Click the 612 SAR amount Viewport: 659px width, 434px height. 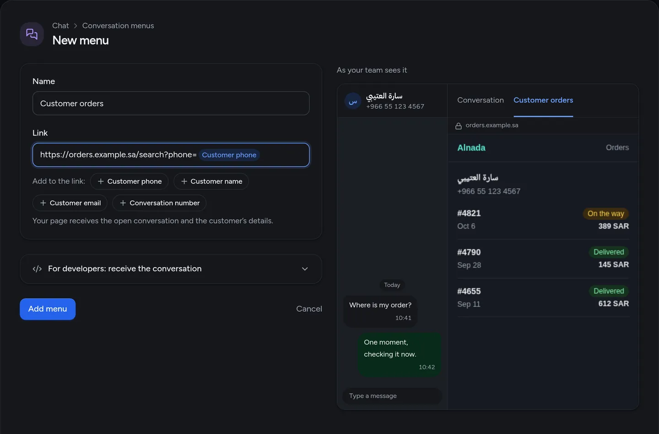[x=614, y=304]
